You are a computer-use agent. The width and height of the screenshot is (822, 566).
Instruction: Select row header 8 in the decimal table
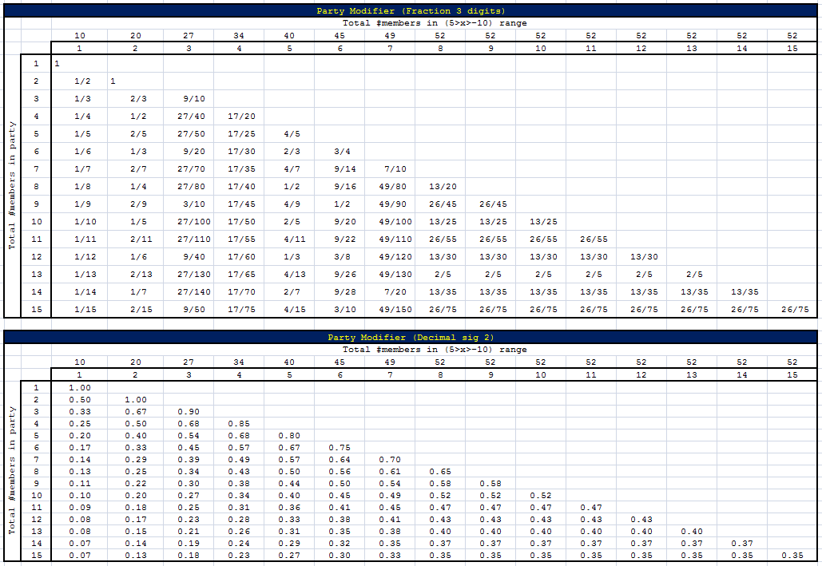pos(36,472)
